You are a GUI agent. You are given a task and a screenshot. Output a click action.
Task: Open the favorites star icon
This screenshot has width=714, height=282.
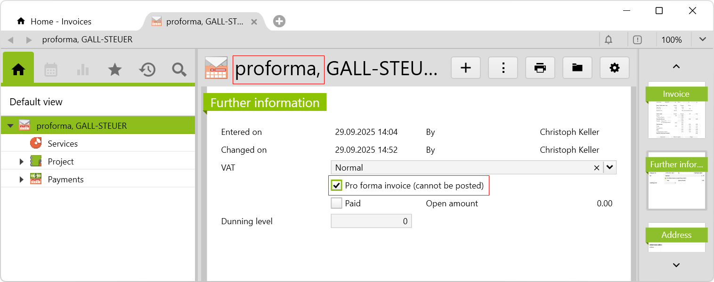115,70
